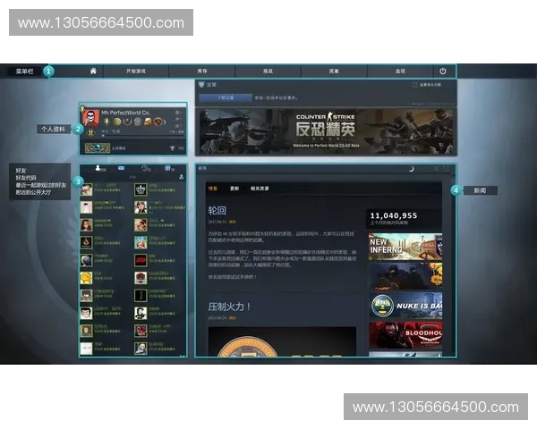Click the profile rank level badge
The width and height of the screenshot is (537, 429).
90,133
